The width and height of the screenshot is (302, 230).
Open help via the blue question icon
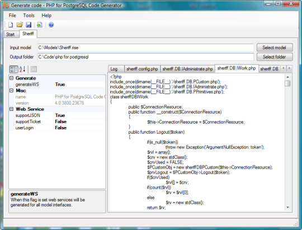51,25
